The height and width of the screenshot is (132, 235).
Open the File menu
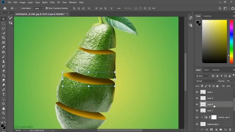10,3
